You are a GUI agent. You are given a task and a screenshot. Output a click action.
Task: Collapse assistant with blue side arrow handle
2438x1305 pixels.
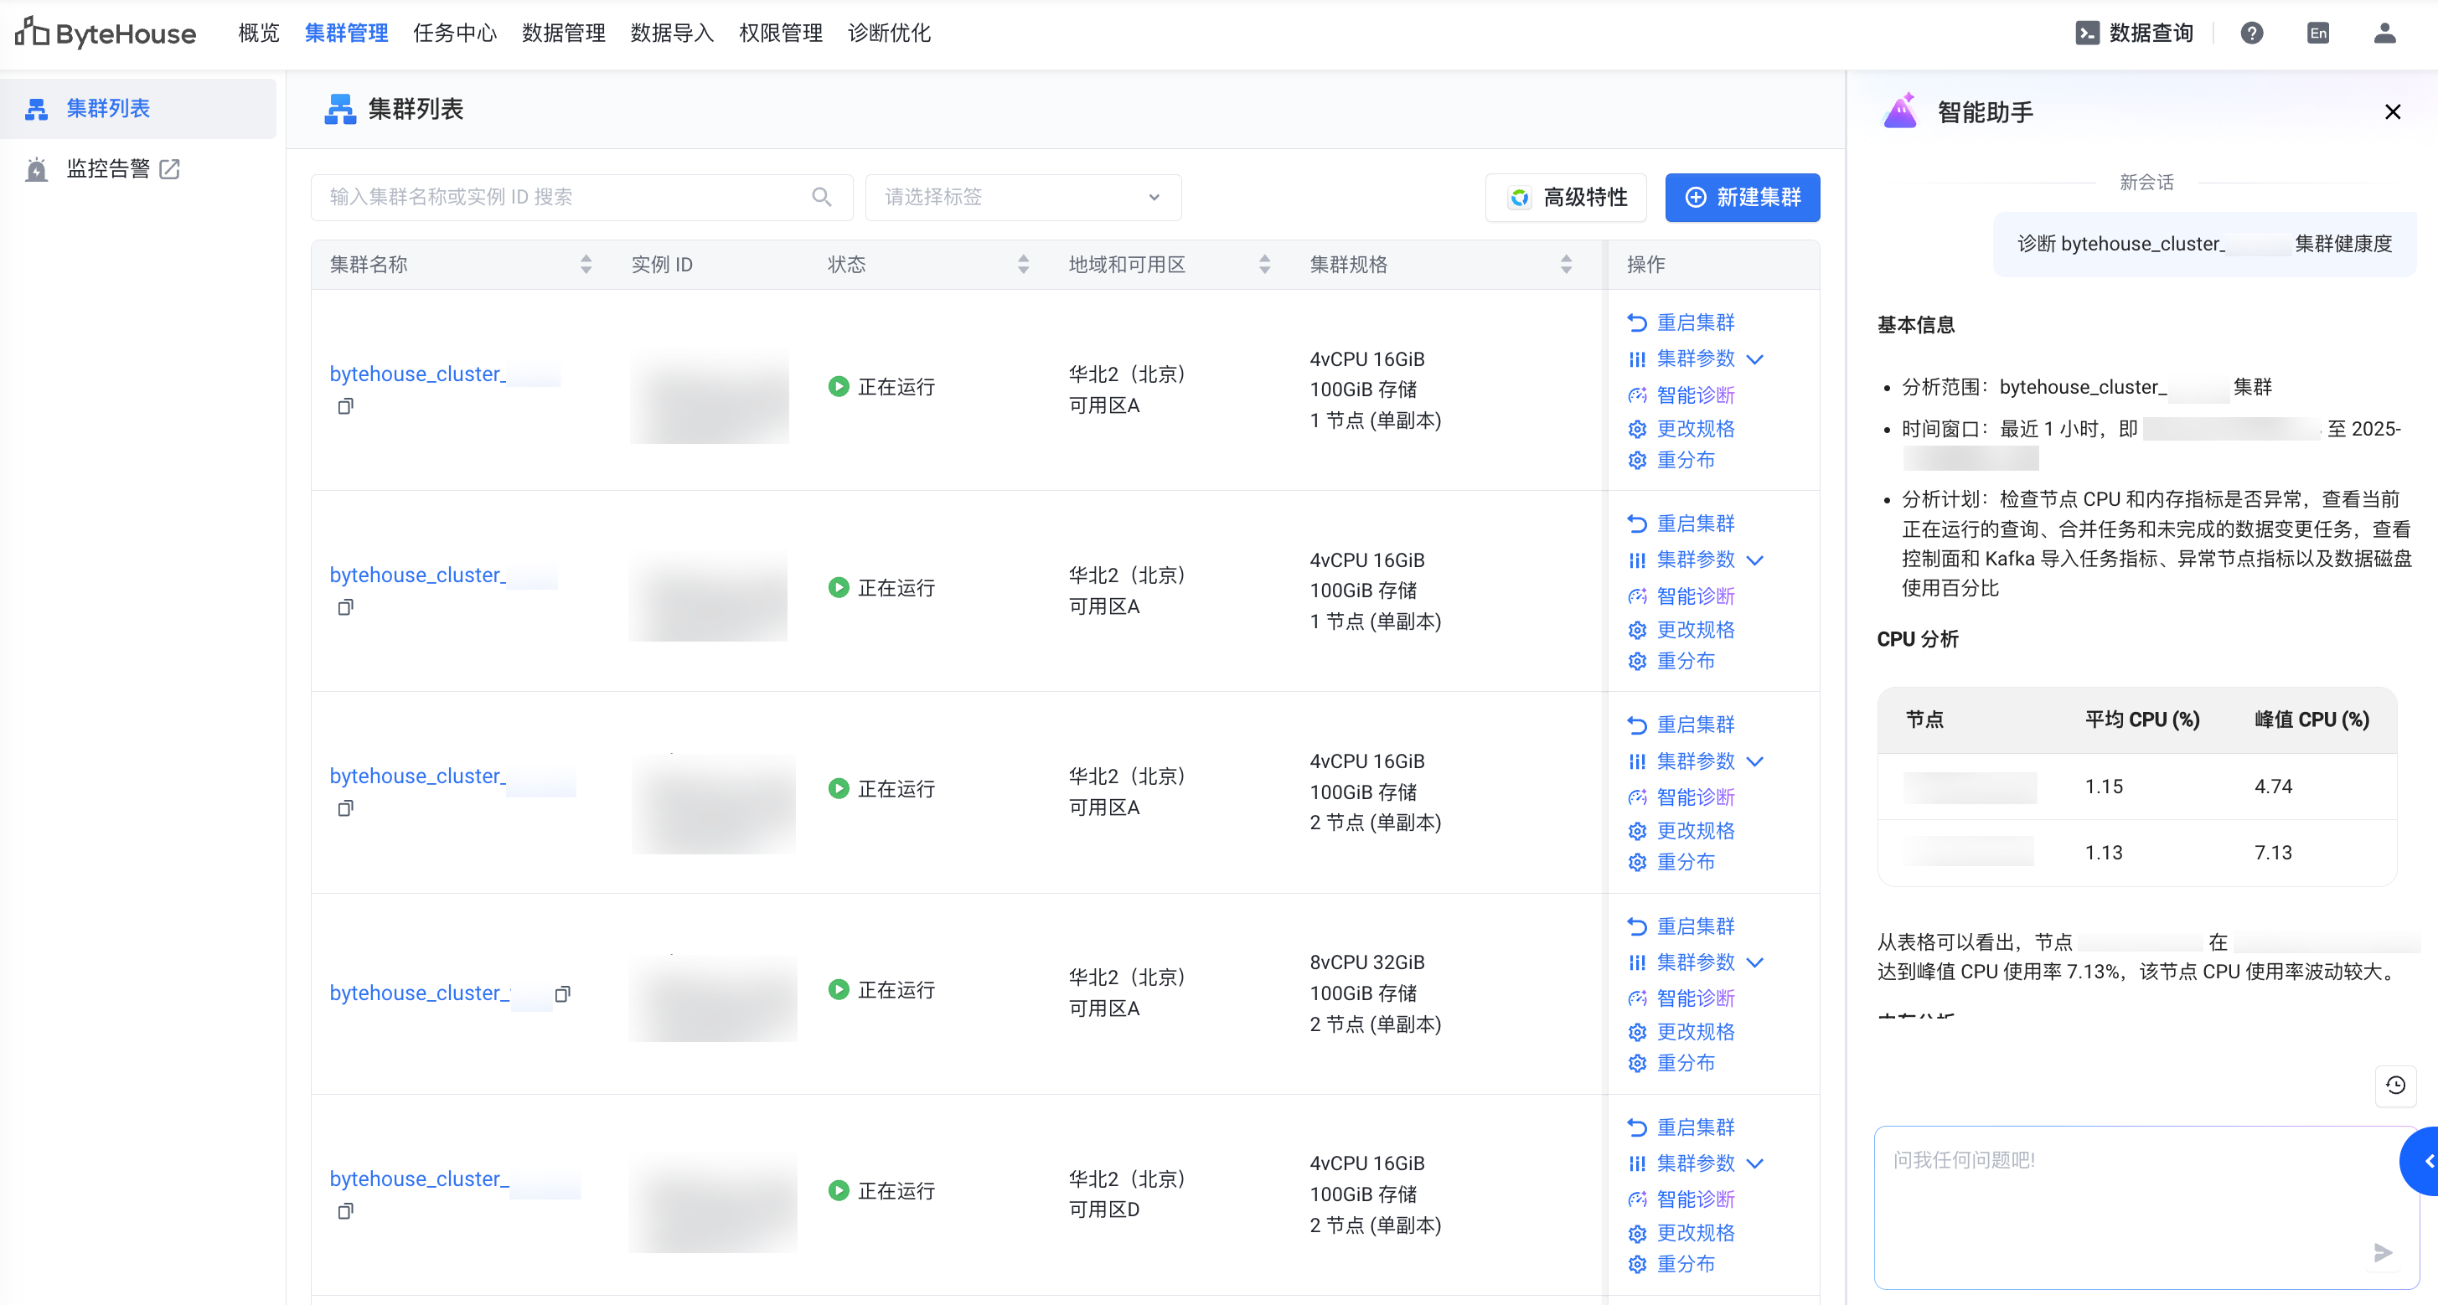tap(2425, 1161)
